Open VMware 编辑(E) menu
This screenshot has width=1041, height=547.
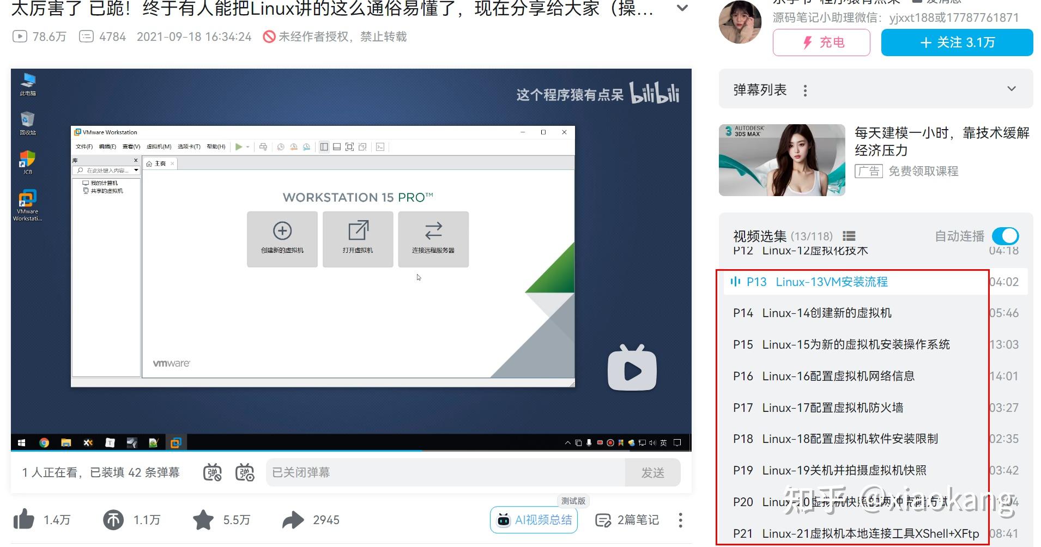(107, 147)
